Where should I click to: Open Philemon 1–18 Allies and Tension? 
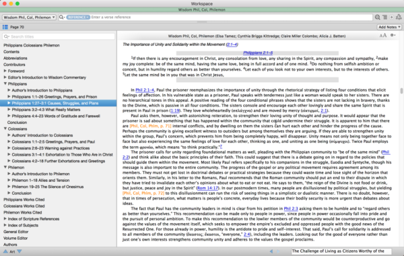click(x=40, y=180)
